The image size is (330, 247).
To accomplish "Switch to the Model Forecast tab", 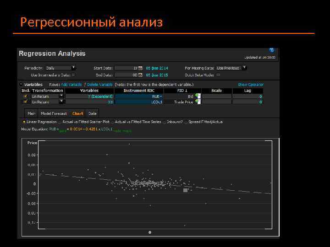I will tap(54, 113).
